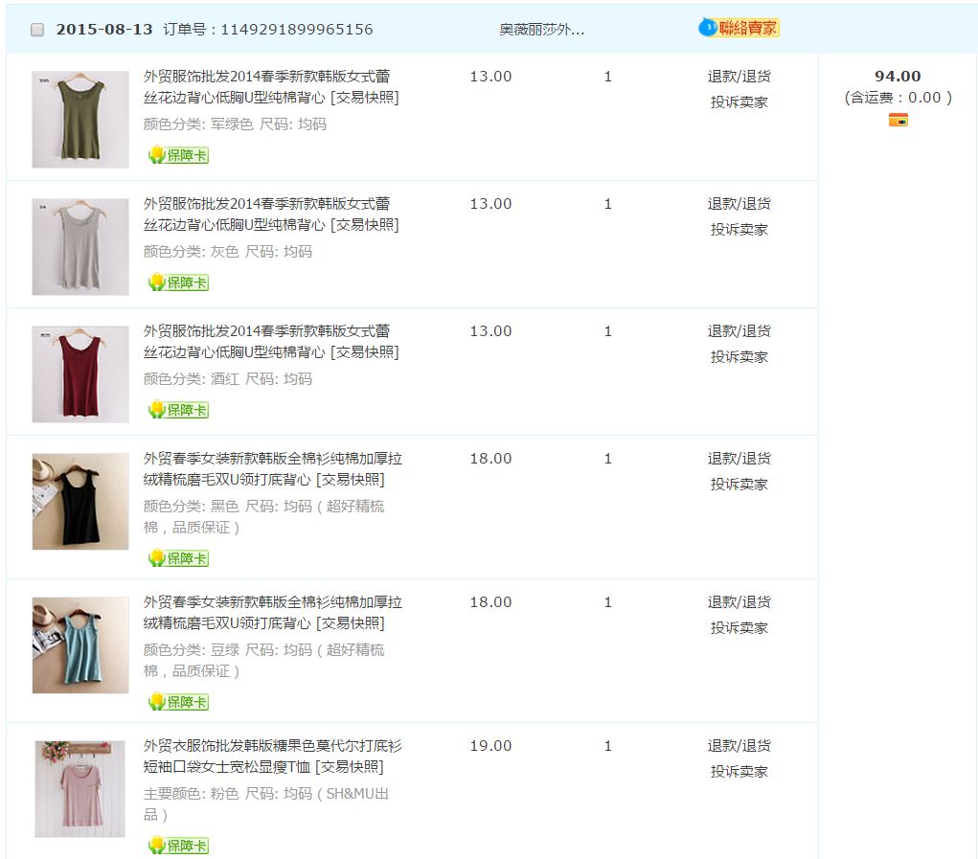The image size is (978, 859).
Task: Open the army green tank top thumbnail
Action: (x=80, y=120)
